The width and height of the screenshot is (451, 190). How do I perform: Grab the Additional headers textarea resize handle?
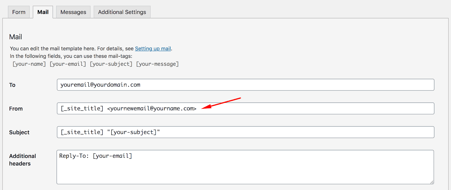pos(432,182)
